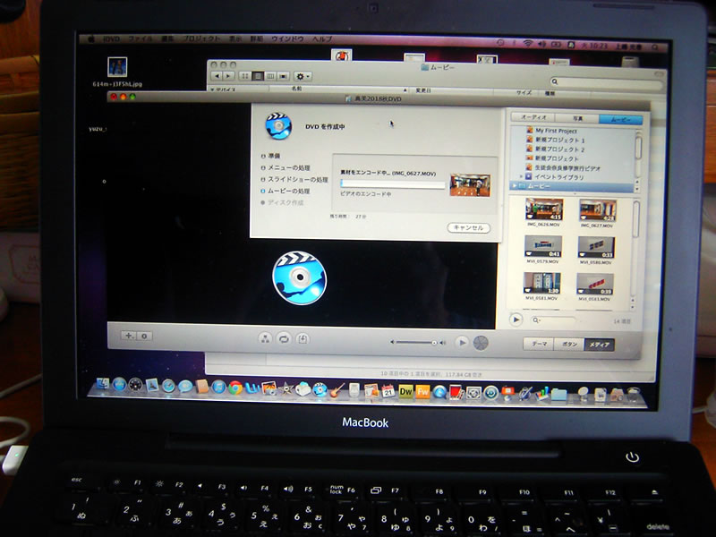Click Finder window back button
Screen dimensions: 716x537
click(x=217, y=76)
